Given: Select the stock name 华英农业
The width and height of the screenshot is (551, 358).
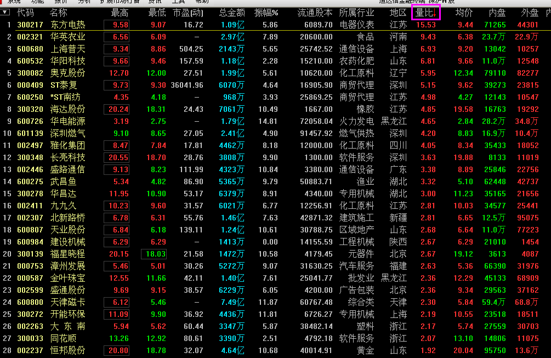Looking at the screenshot, I should (x=68, y=37).
